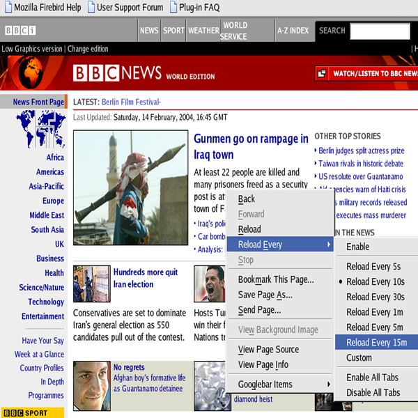Expand the Reload Every submenu arrow
The image size is (418, 418).
[329, 245]
